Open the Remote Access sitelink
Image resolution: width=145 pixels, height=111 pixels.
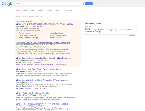(25, 33)
